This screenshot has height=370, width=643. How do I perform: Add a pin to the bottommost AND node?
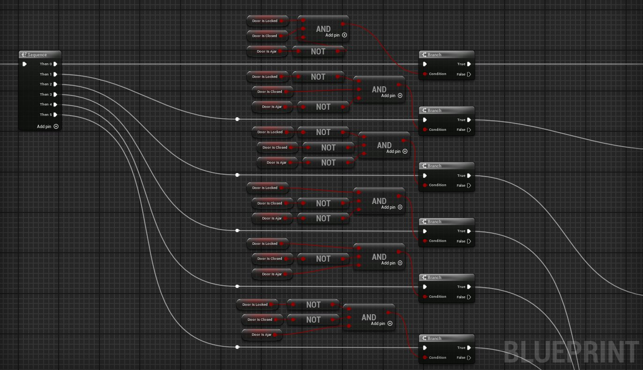[x=389, y=324]
